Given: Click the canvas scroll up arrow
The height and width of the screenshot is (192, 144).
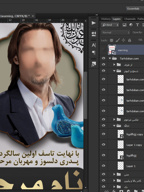Looking at the screenshot, I should [86, 21].
